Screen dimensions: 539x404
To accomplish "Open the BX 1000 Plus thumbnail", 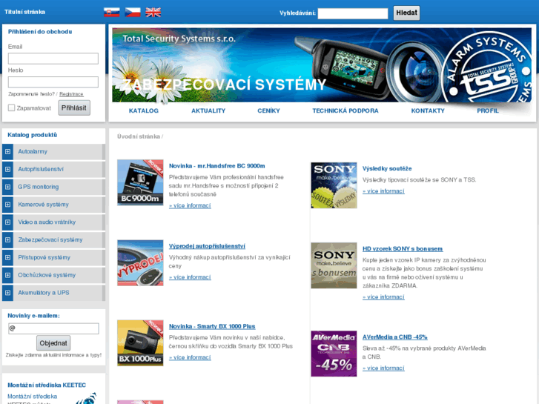I will [x=140, y=343].
